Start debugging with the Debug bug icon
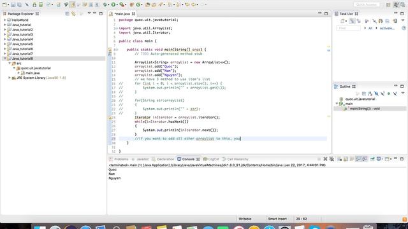The height and width of the screenshot is (229, 408). tap(105, 4)
